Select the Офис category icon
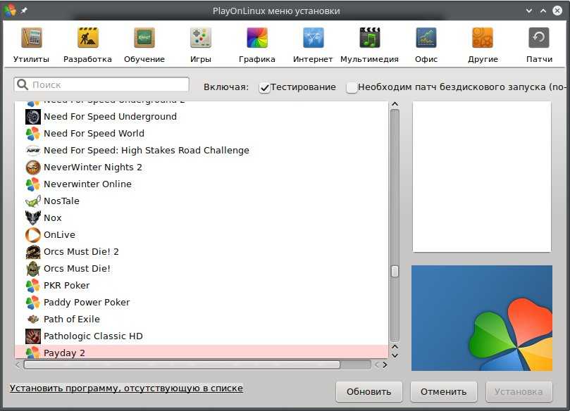570x411 pixels. (426, 38)
